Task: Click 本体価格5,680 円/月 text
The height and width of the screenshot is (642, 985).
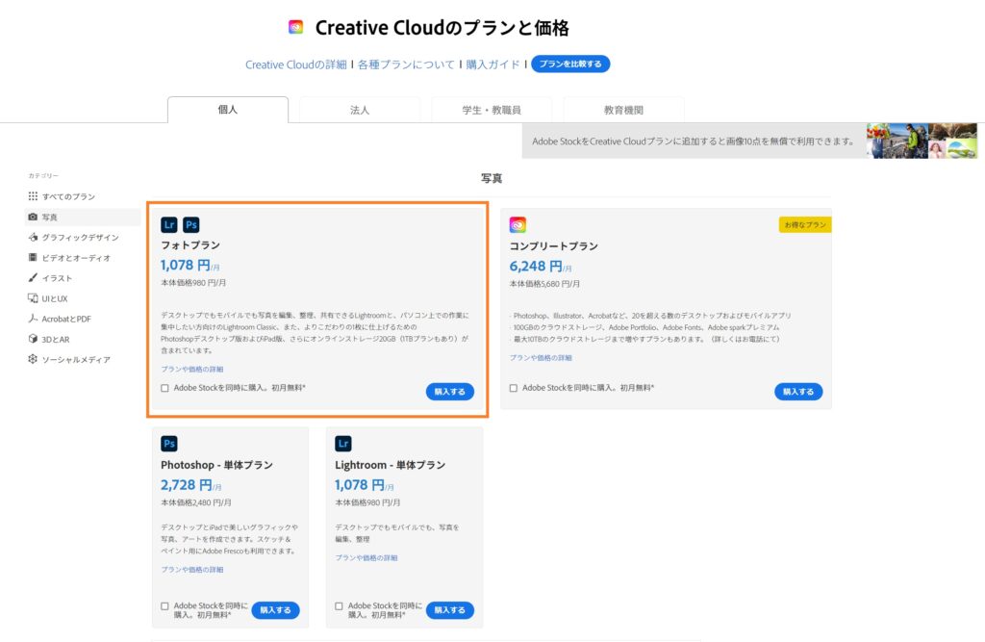Action: pos(544,284)
